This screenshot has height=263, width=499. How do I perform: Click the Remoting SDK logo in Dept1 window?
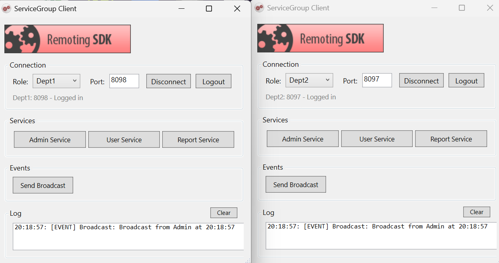[68, 39]
